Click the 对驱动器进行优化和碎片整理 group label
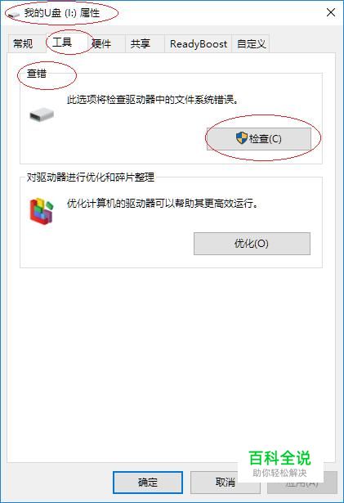This screenshot has height=503, width=344. 91,177
